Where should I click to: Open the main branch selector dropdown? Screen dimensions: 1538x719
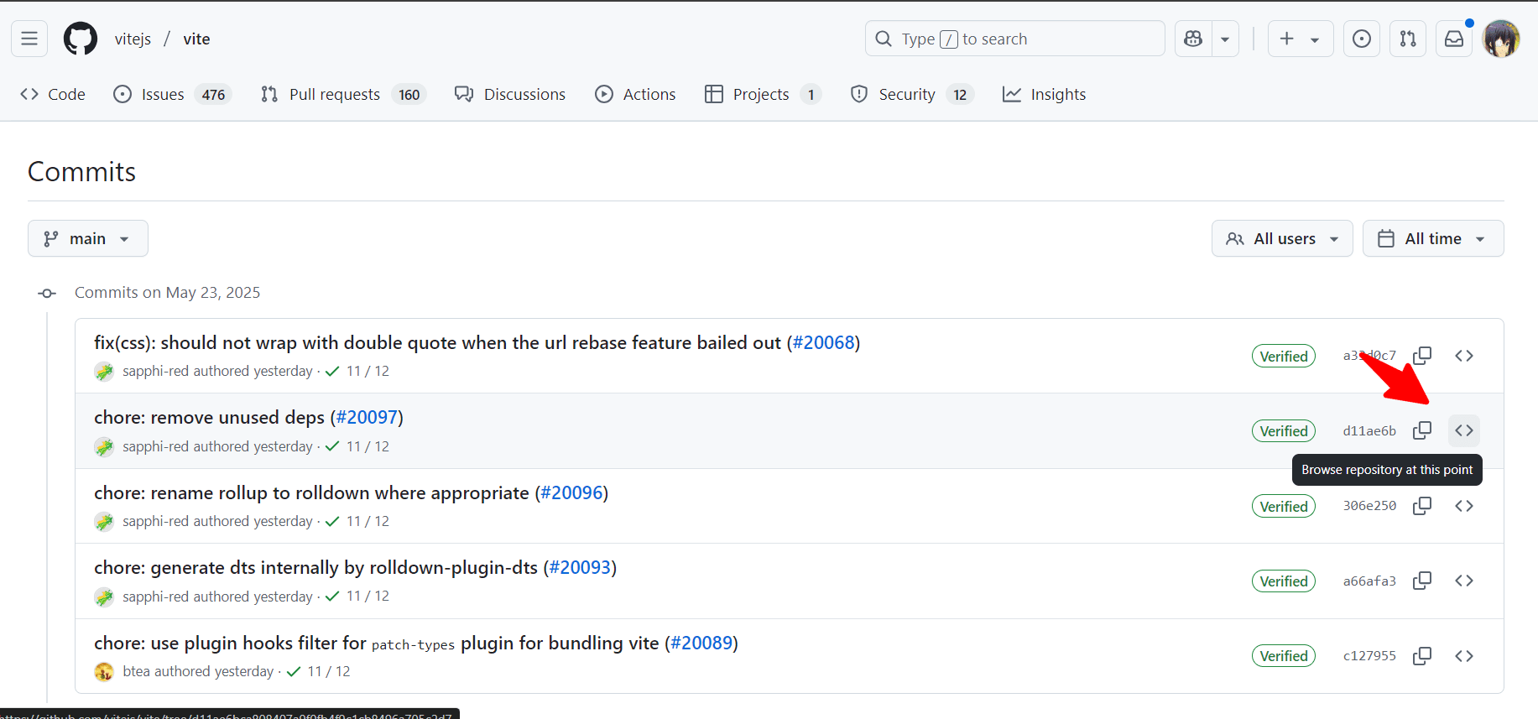click(88, 238)
